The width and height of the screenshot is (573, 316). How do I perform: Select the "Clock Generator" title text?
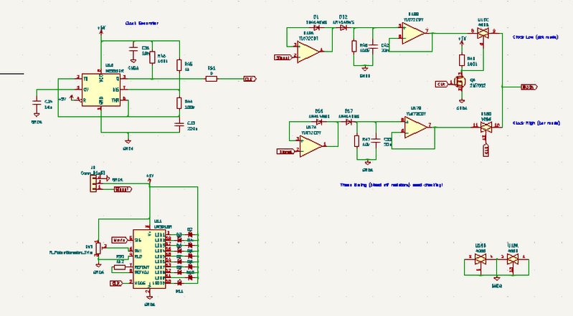click(141, 24)
